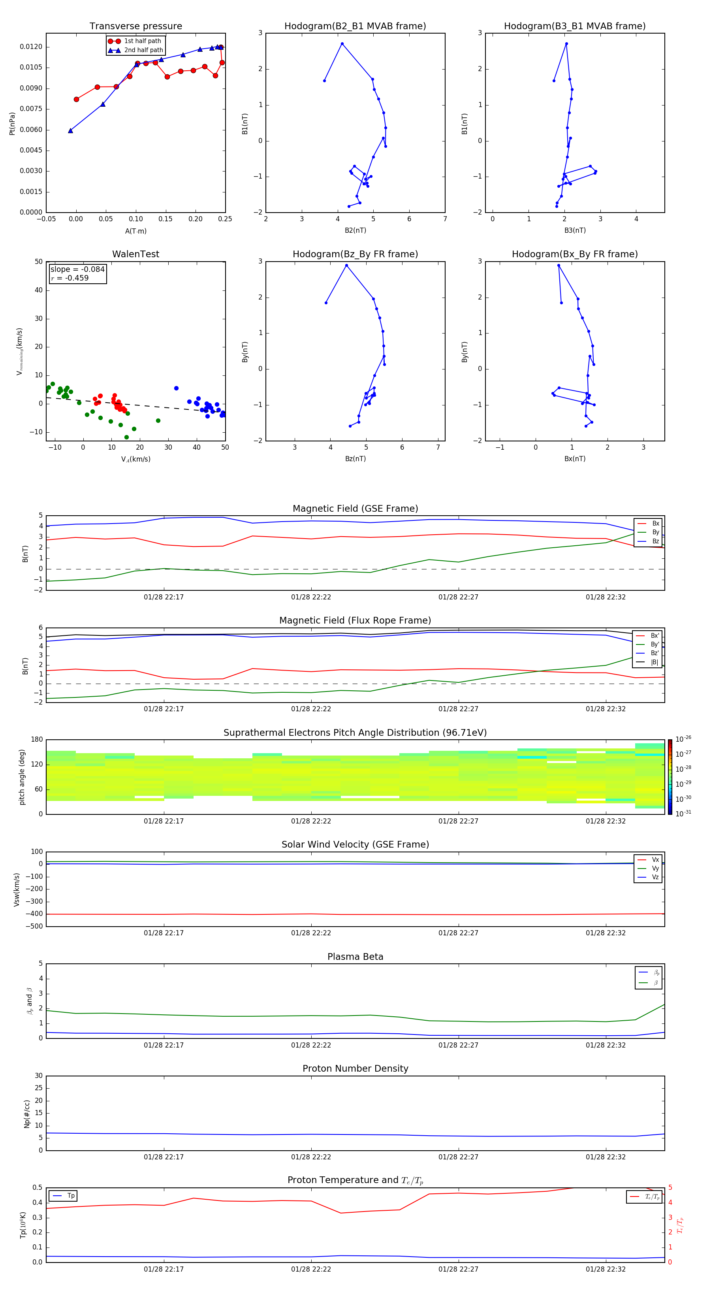Select the 'Hodogram(Bx_By FR frame)' title
The width and height of the screenshot is (711, 1304).
575,254
